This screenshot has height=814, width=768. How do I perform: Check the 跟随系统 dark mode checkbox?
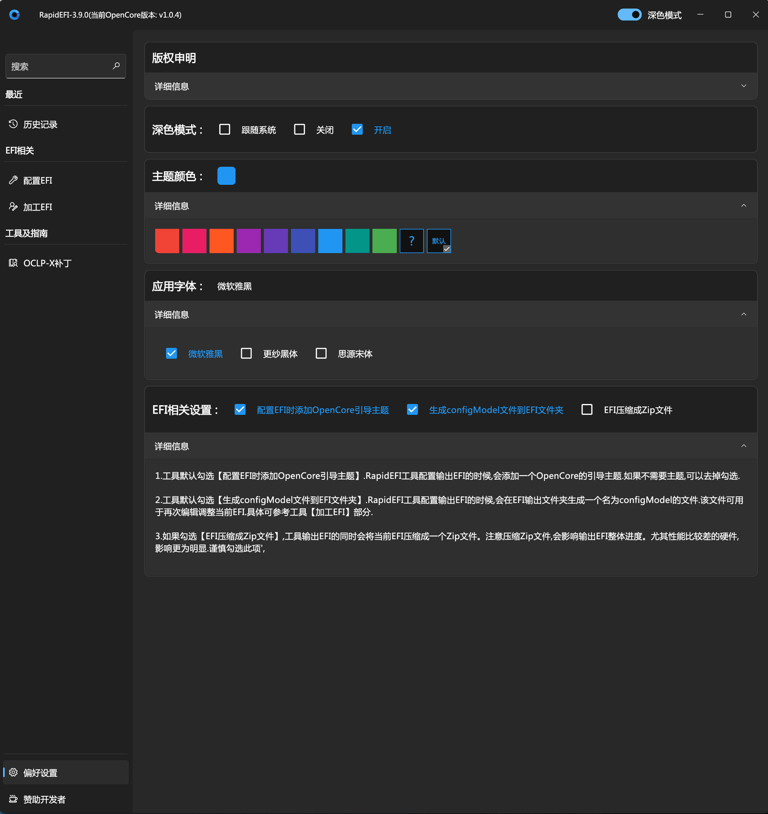click(225, 129)
